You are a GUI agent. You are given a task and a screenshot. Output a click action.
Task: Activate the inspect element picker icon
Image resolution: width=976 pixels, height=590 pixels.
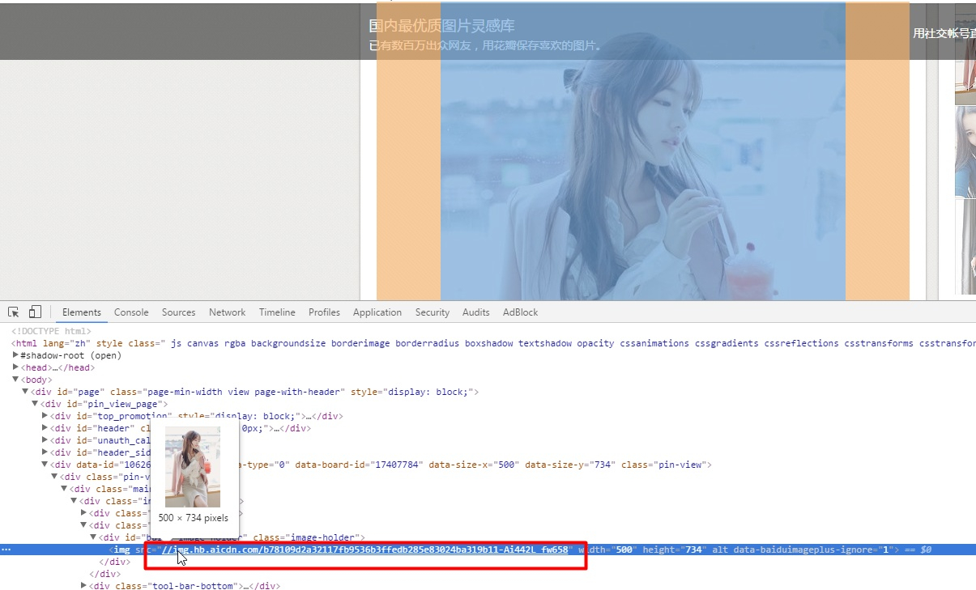(x=14, y=312)
